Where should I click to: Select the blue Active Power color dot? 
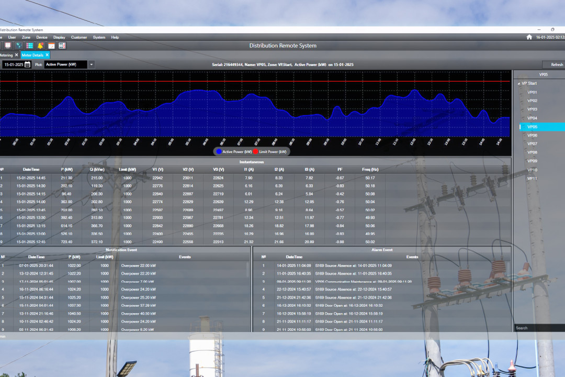(218, 151)
